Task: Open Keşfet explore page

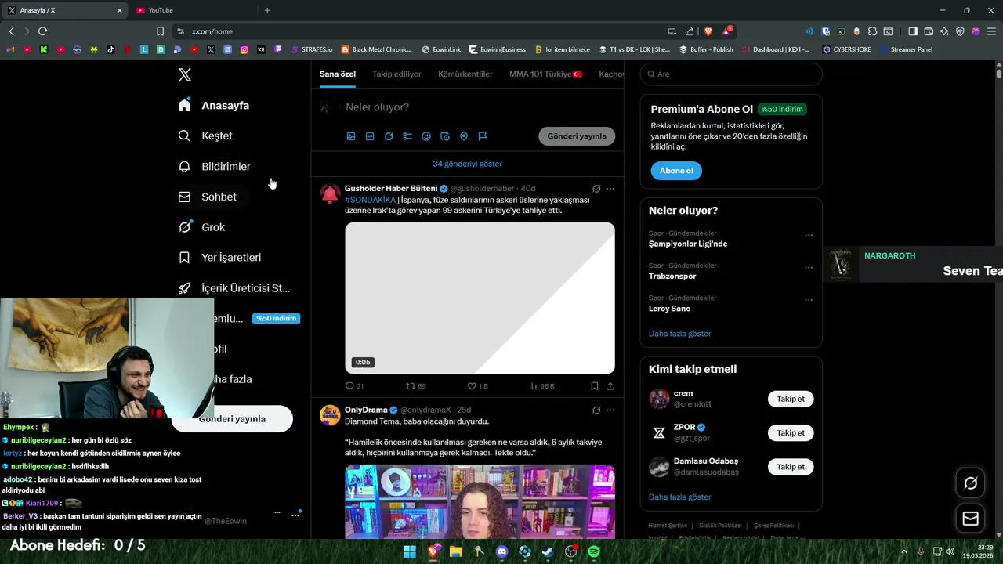Action: 205,136
